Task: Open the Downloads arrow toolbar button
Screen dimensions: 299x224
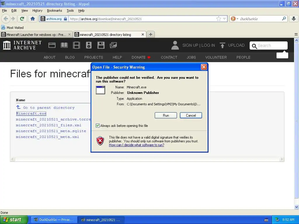Action: point(294,19)
